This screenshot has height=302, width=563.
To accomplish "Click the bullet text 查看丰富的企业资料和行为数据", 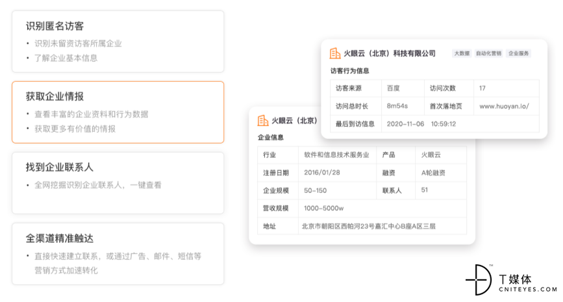I will 91,114.
